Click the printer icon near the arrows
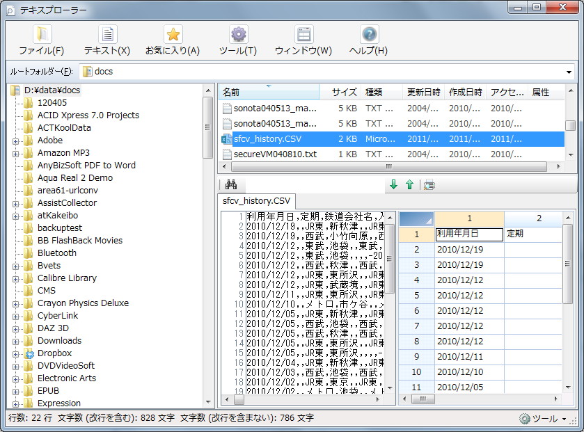This screenshot has width=584, height=432. click(x=428, y=184)
